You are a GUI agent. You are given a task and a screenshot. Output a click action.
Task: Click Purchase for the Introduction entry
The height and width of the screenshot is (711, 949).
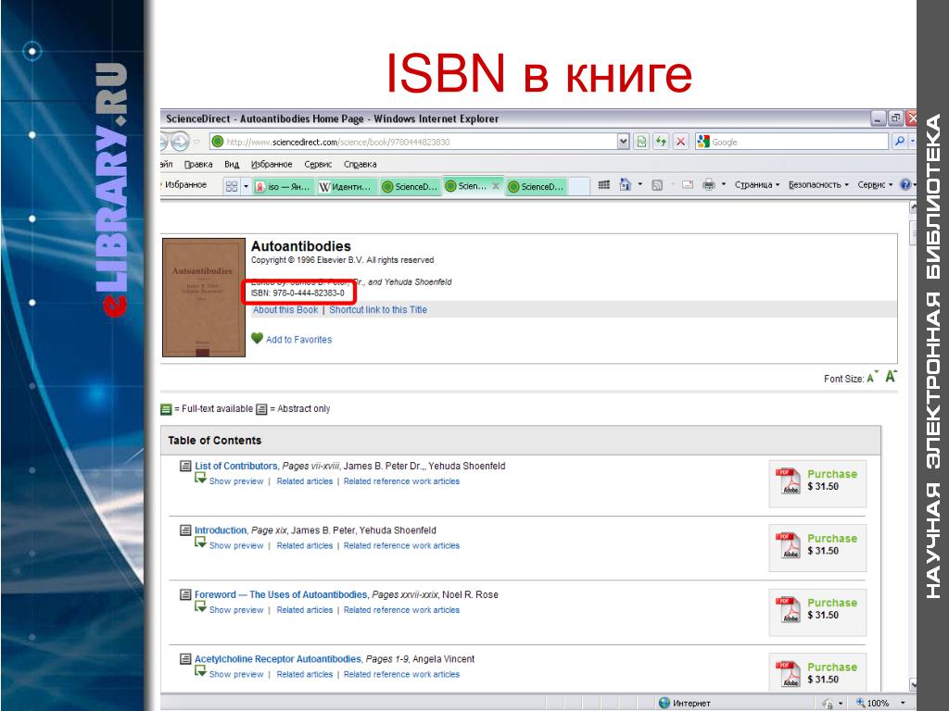tap(832, 538)
